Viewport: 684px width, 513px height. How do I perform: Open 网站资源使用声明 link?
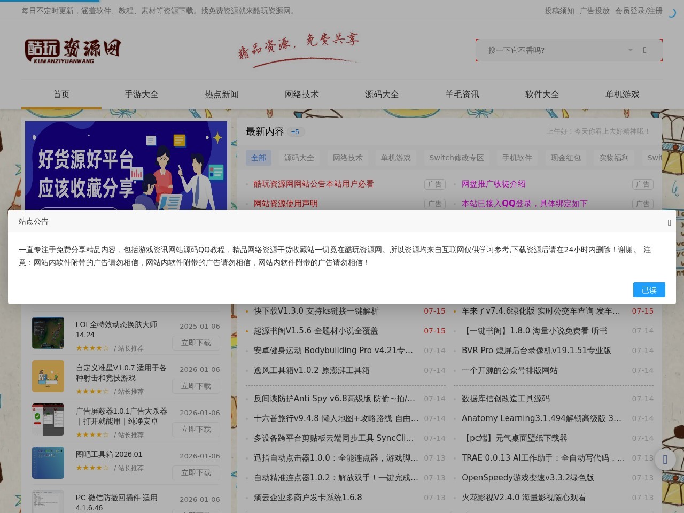[x=286, y=204]
